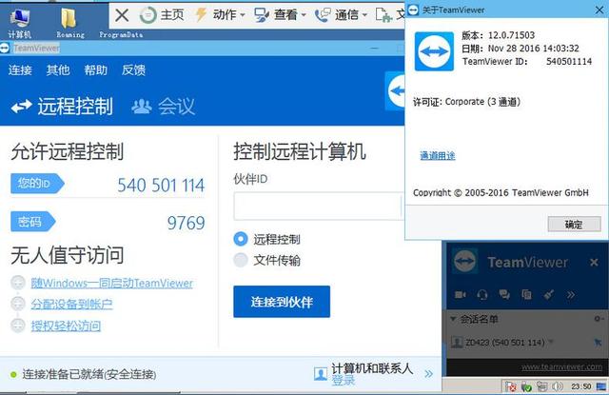Open the gear options in 会话名单 header
609x395 pixels.
click(x=598, y=319)
